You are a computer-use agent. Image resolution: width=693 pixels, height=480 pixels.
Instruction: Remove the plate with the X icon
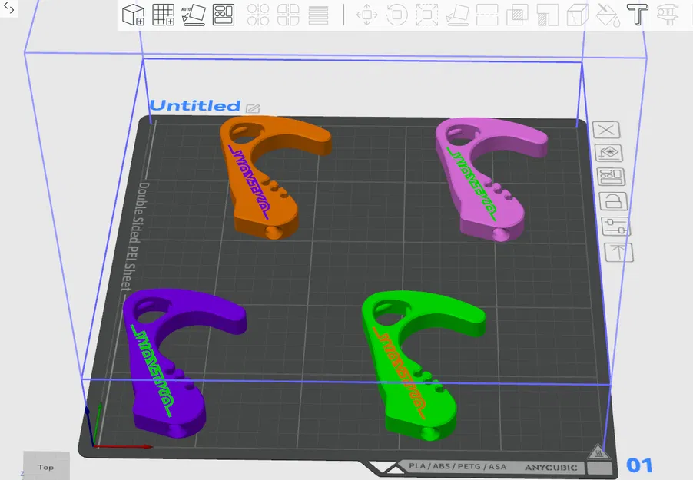[x=606, y=130]
